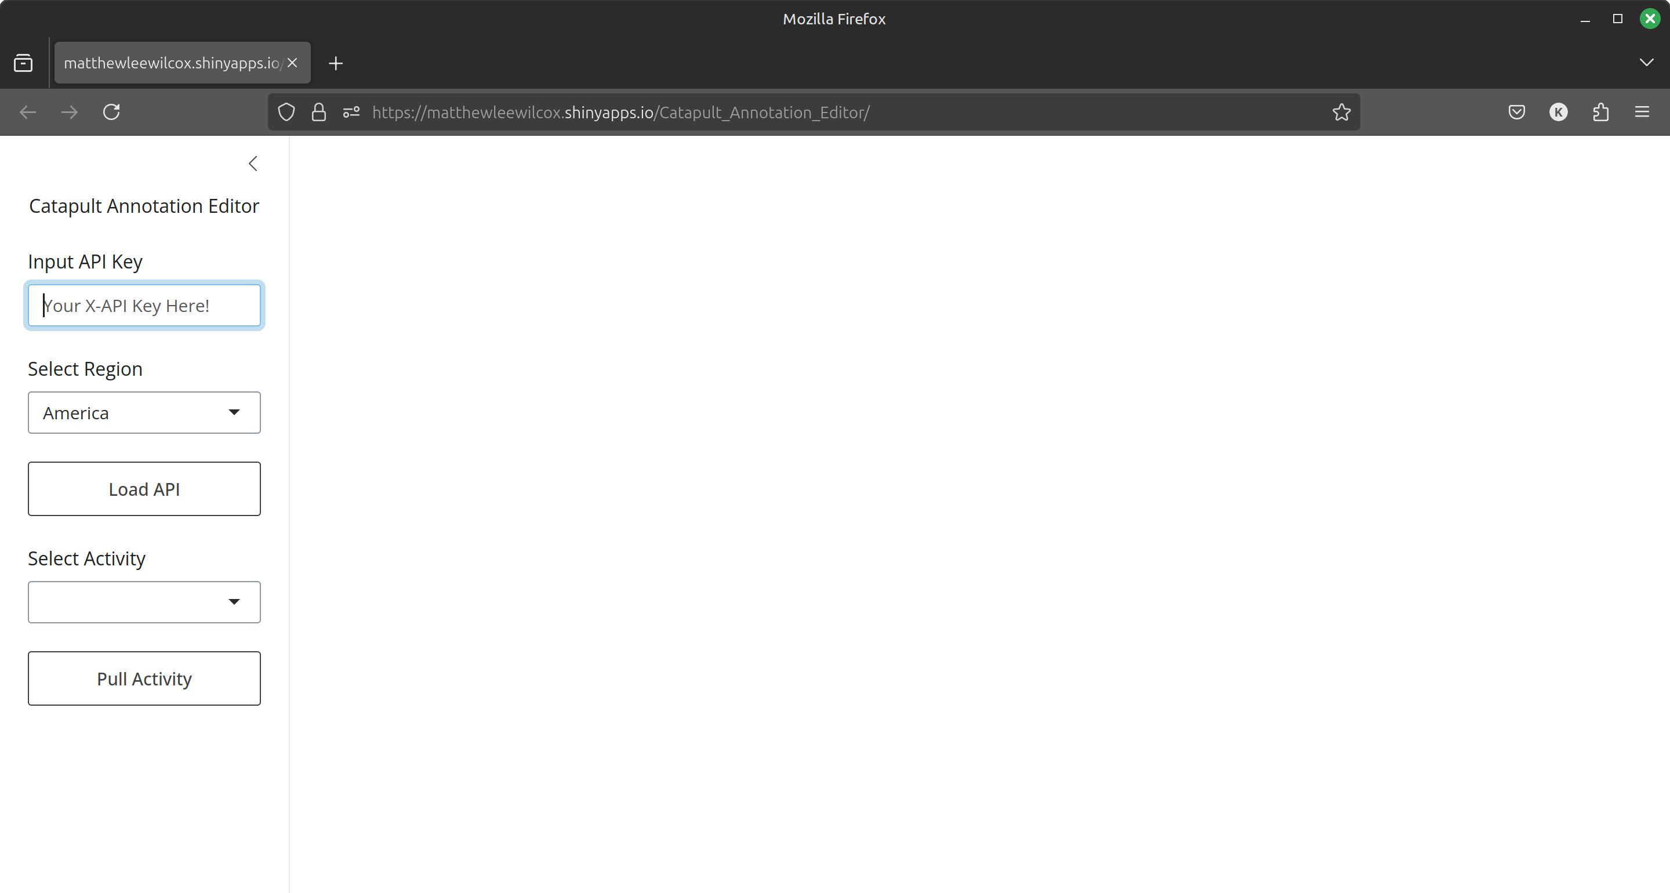Image resolution: width=1670 pixels, height=893 pixels.
Task: Click the X-API Key input field
Action: tap(144, 305)
